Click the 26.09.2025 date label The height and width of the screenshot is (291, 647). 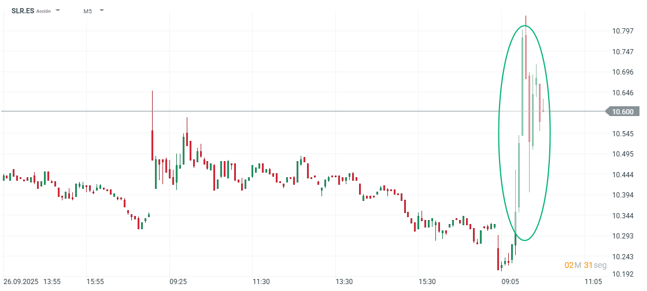(x=21, y=282)
